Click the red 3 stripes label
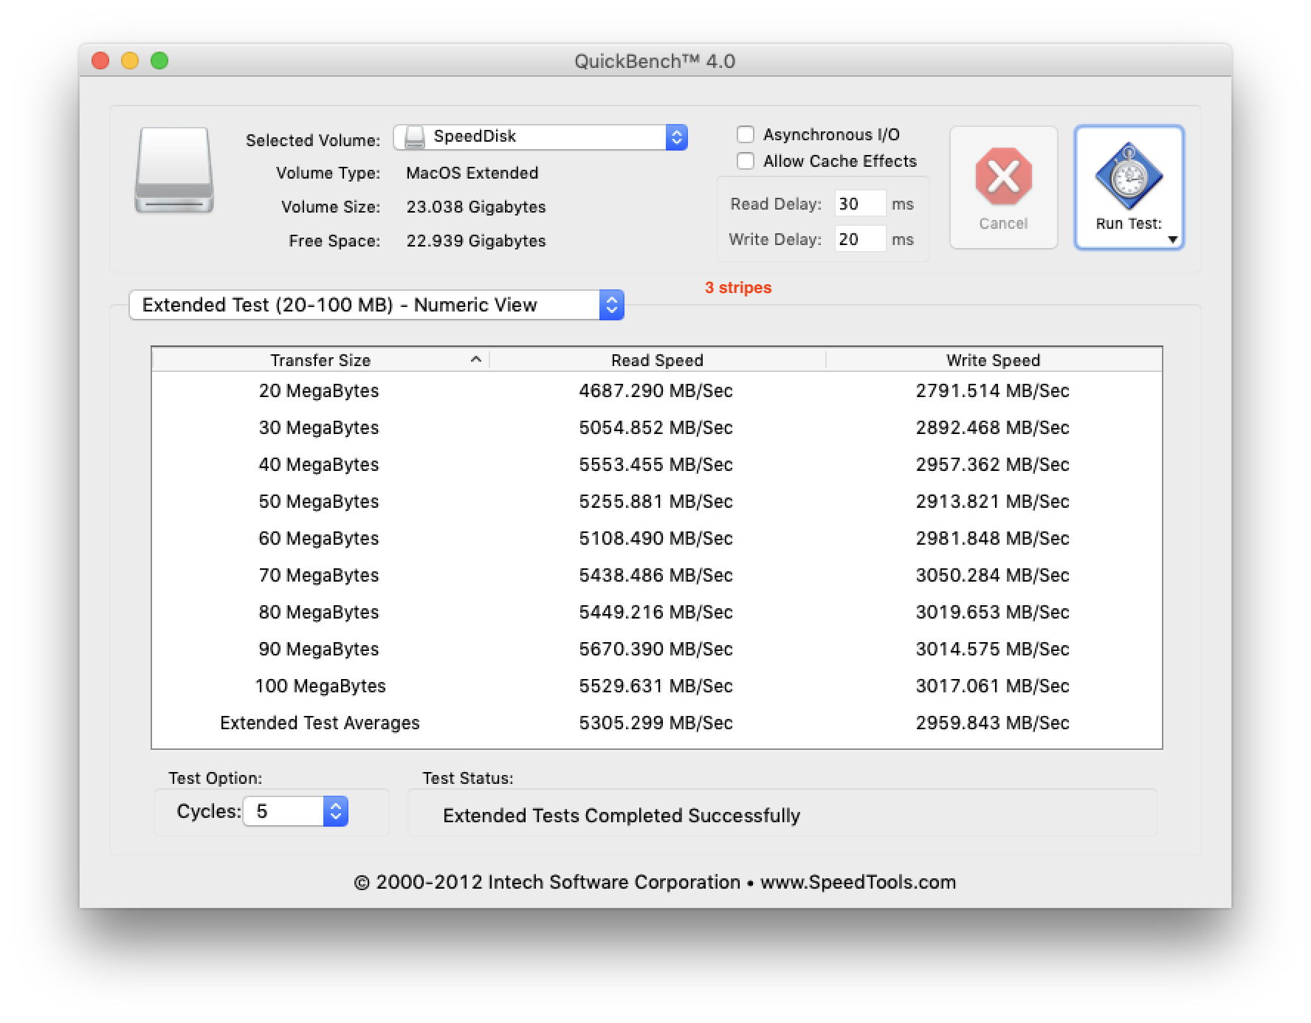The height and width of the screenshot is (1023, 1311). point(738,288)
